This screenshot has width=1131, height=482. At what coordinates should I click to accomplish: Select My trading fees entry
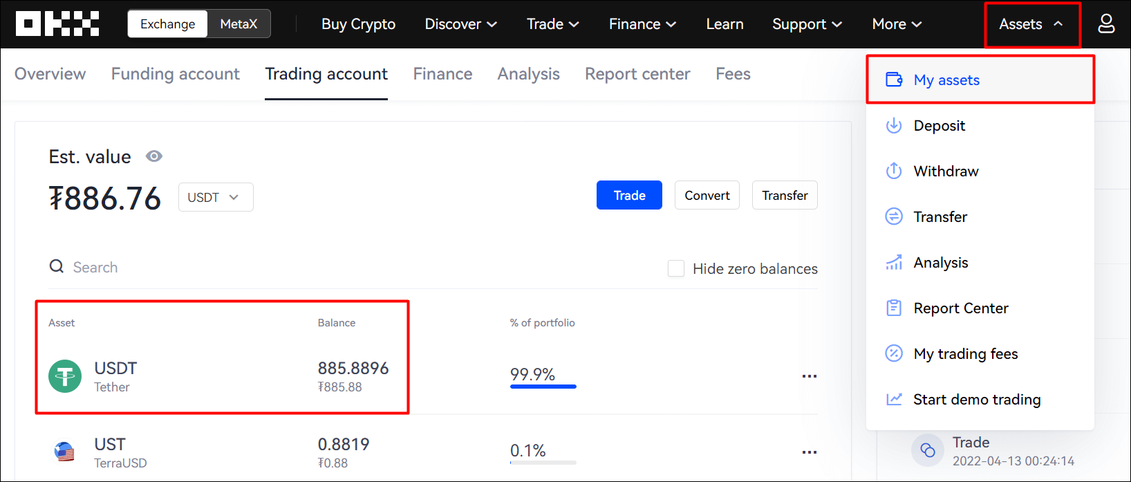[980, 353]
